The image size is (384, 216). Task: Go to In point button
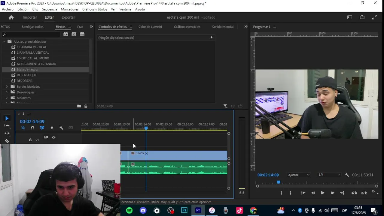(x=303, y=193)
